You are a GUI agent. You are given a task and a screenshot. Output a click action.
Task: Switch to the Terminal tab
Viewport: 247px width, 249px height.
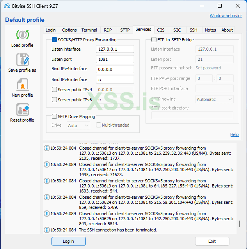[89, 30]
